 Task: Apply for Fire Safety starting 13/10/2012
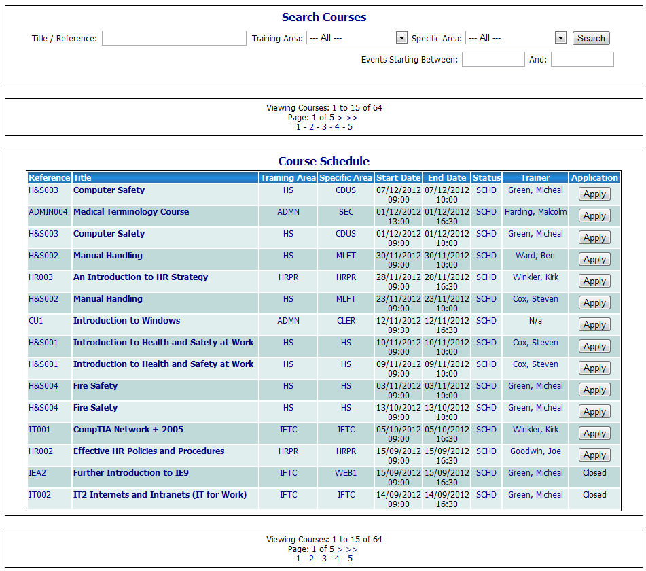pos(594,412)
